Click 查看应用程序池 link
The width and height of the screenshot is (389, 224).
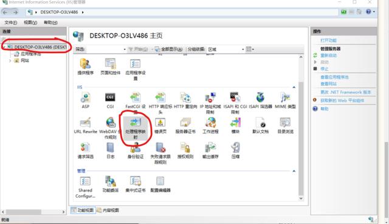(x=334, y=77)
